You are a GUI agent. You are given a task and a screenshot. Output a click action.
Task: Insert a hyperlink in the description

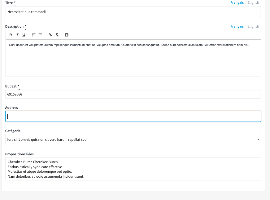tap(50, 35)
